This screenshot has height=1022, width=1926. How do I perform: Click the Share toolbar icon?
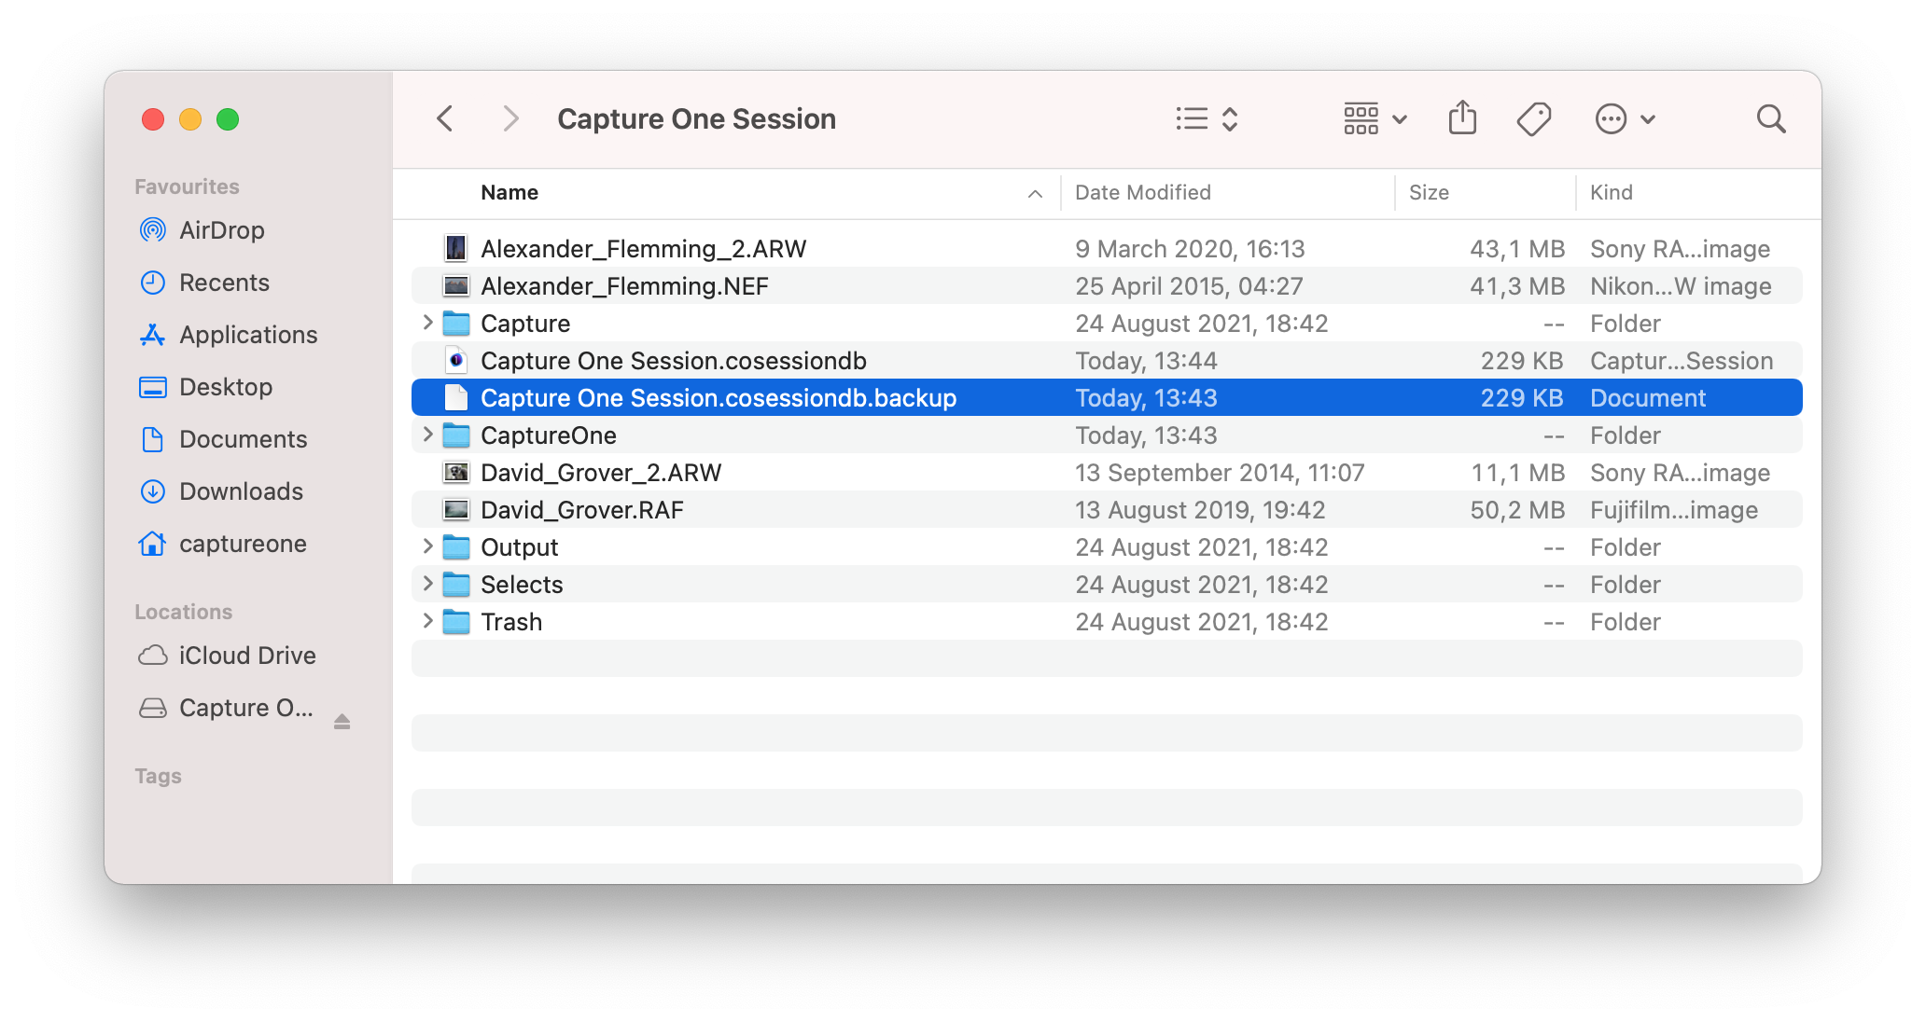coord(1462,118)
